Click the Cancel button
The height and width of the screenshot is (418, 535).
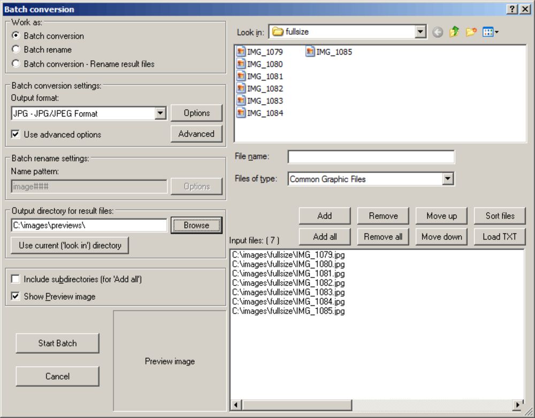tap(57, 376)
